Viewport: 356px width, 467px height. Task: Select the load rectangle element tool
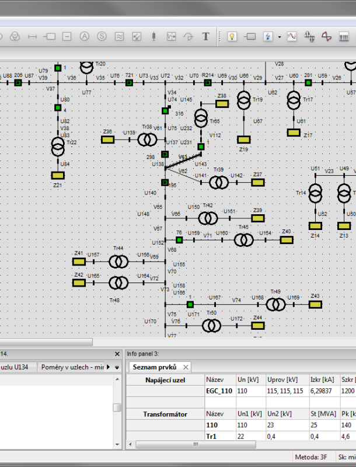pyautogui.click(x=50, y=37)
